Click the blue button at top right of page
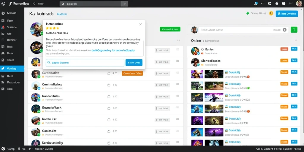The image size is (304, 152). click(x=287, y=14)
